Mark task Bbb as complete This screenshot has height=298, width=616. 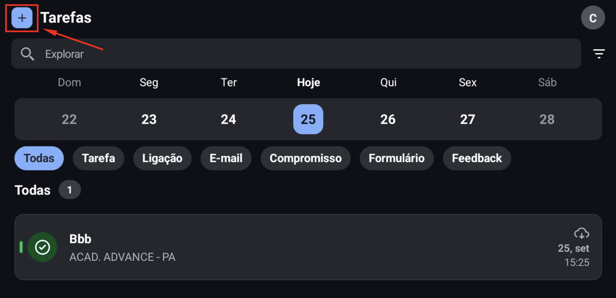42,247
